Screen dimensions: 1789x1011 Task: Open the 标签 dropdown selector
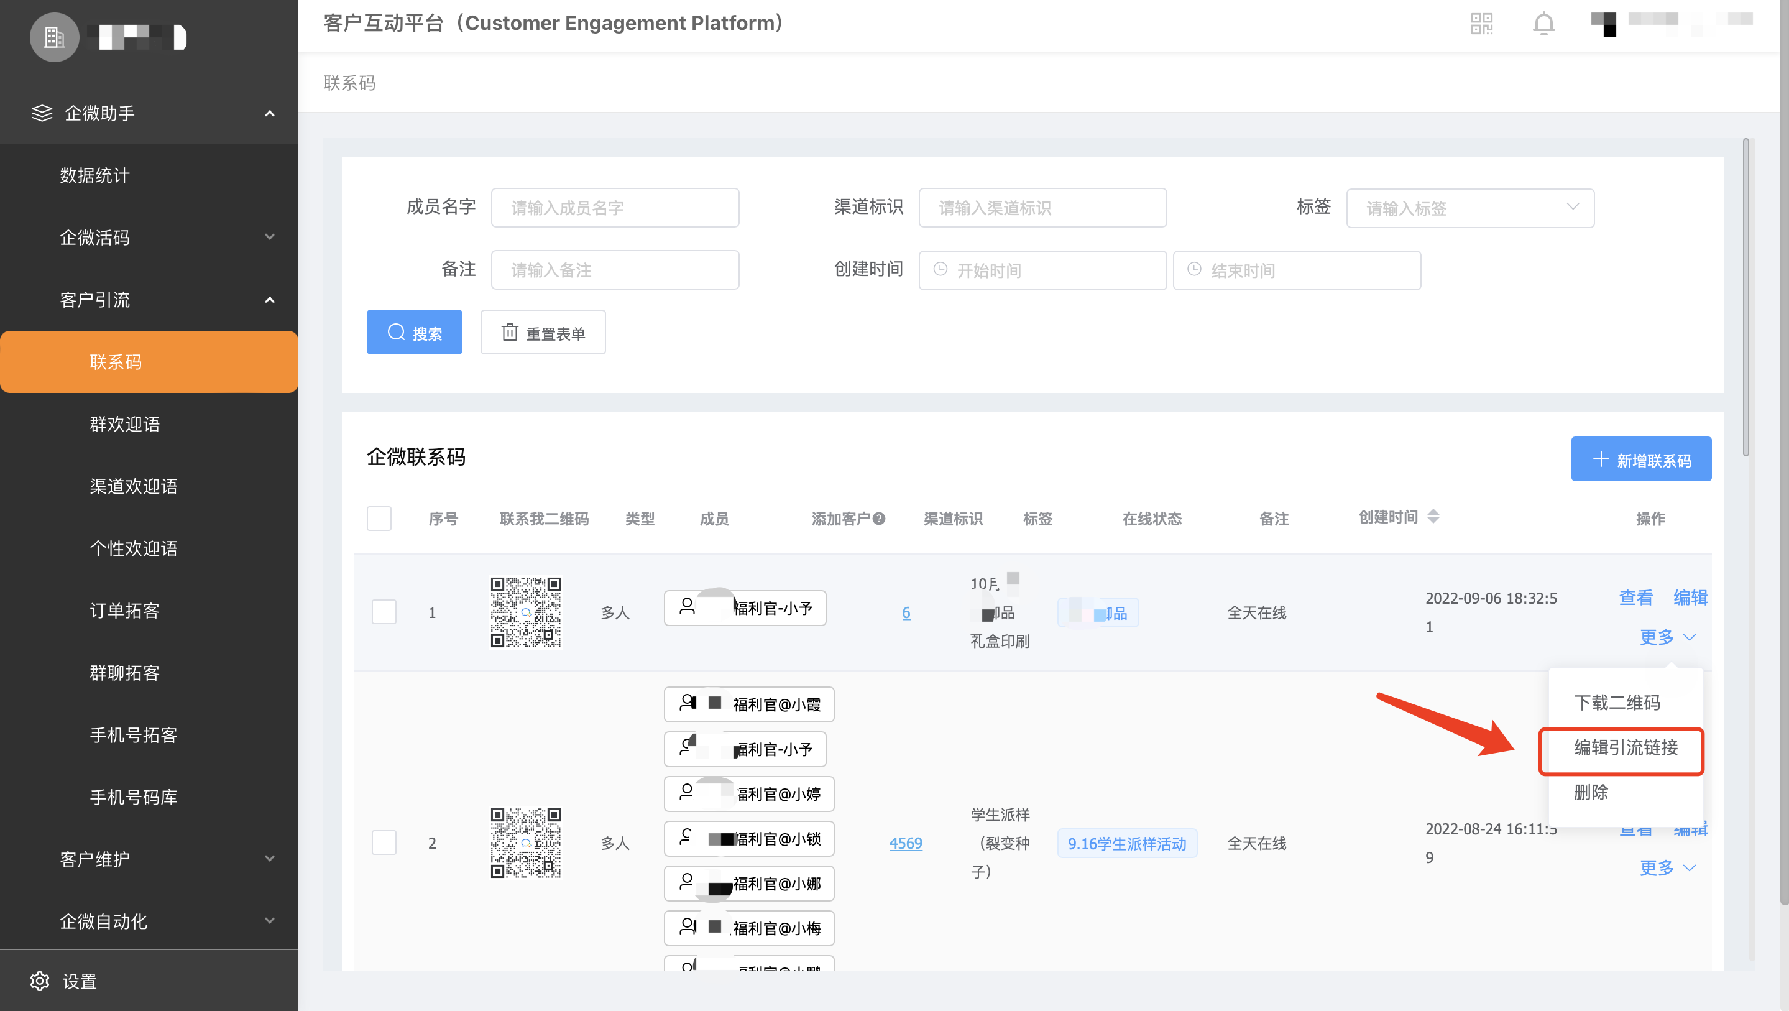(x=1470, y=208)
